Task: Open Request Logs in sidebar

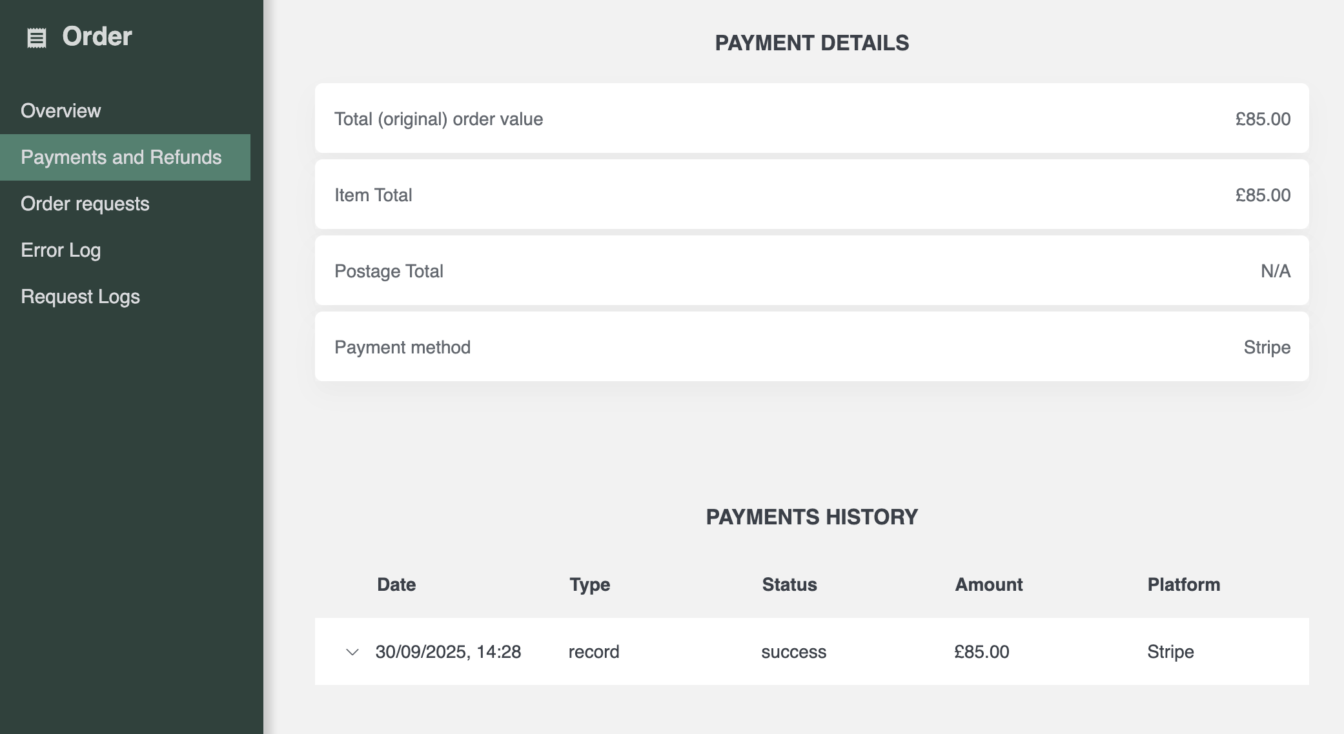Action: point(81,297)
